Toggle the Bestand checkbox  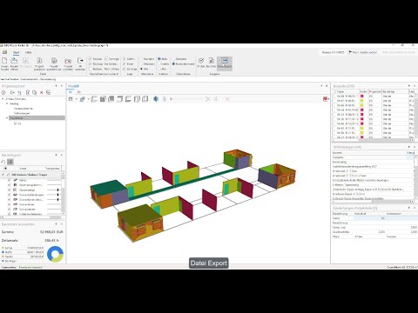coord(91,69)
